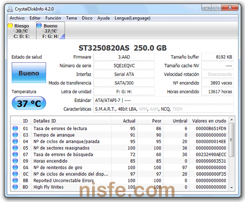
Task: Click the ID column header
Action: [25, 121]
